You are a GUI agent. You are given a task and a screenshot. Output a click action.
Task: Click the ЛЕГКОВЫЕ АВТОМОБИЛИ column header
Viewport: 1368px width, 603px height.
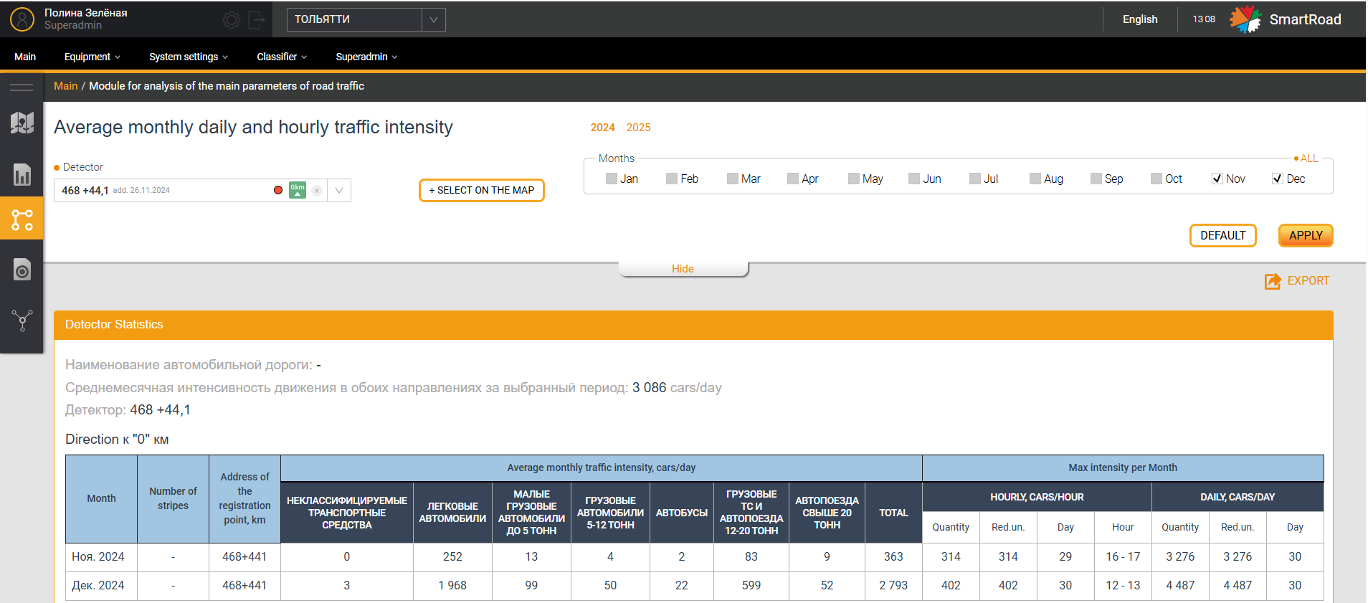pyautogui.click(x=452, y=513)
